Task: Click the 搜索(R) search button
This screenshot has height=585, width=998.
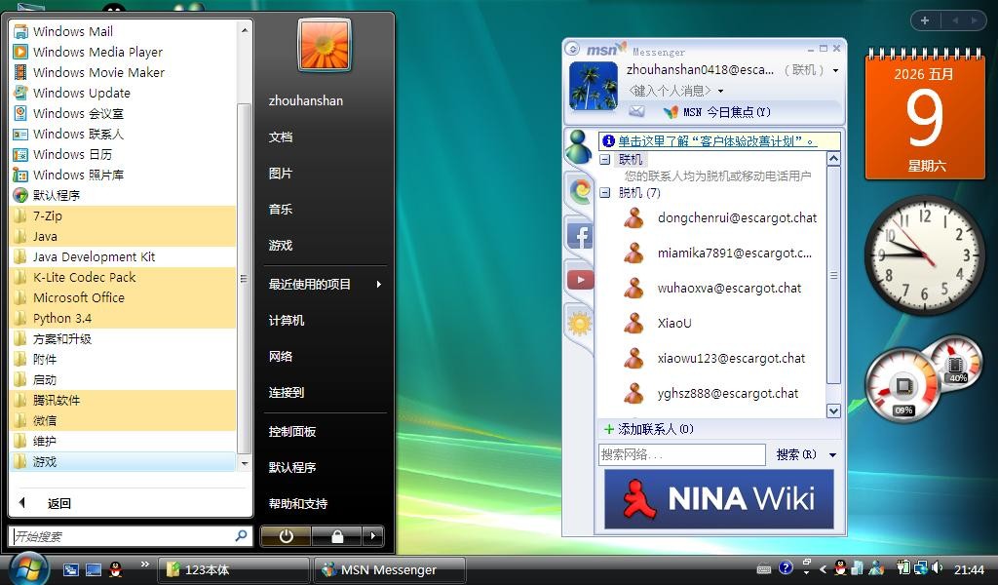Action: point(795,454)
